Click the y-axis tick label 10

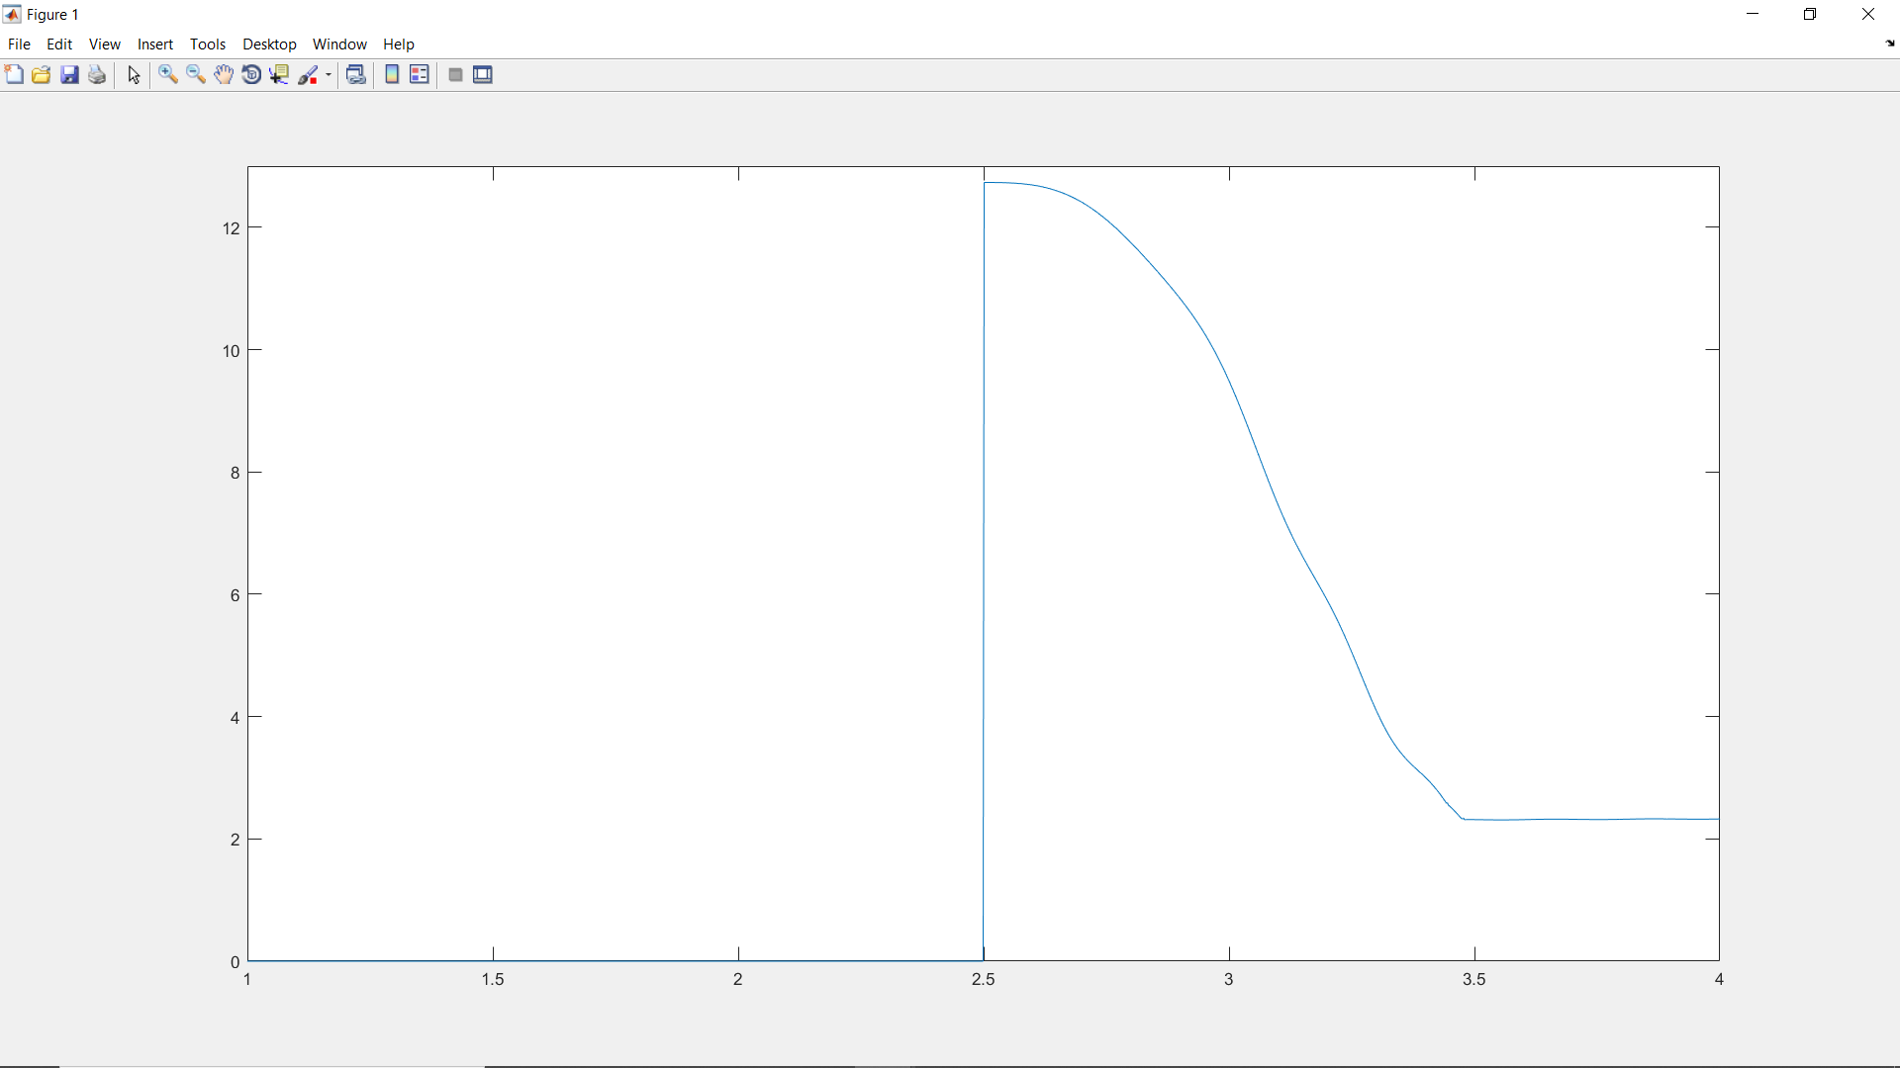click(231, 351)
